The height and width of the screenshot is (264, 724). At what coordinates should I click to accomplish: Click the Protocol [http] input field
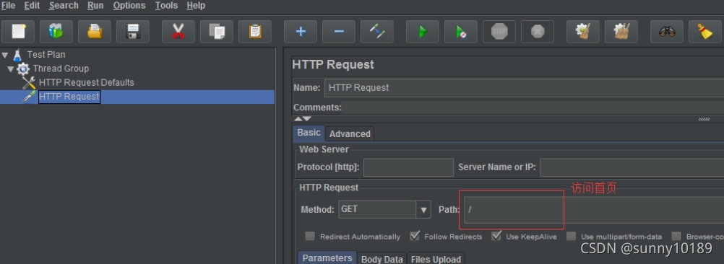(x=408, y=167)
